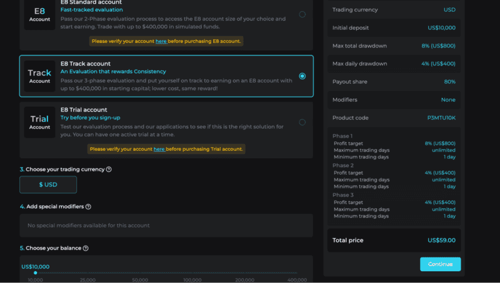Screen dimensions: 500x283
Task: Open help icon beside choose your balance
Action: (86, 248)
